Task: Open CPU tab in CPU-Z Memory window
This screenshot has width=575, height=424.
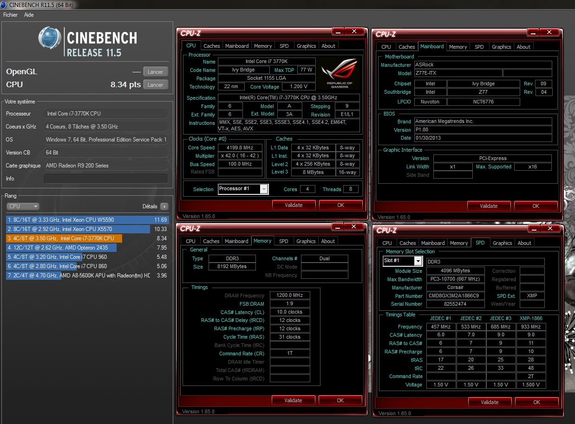Action: [190, 241]
